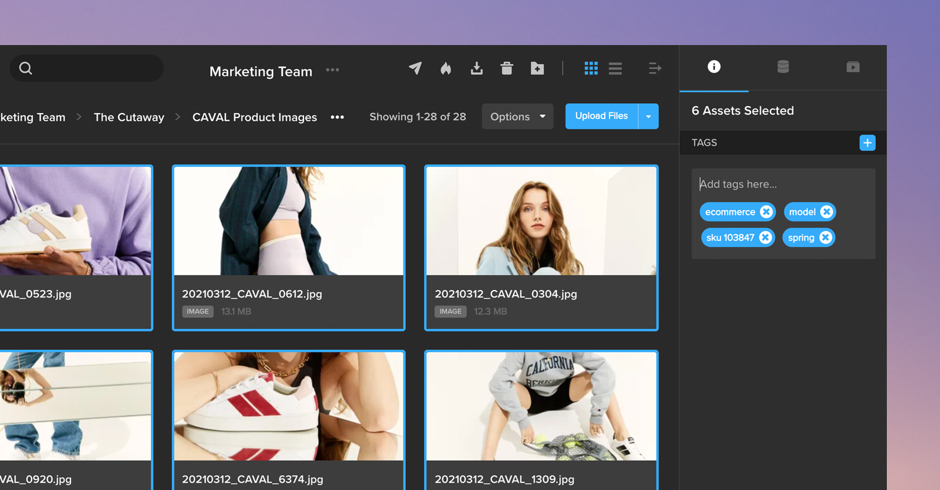Screen dimensions: 940x490
Task: Click the 12.3 MB file size
Action: tap(491, 312)
